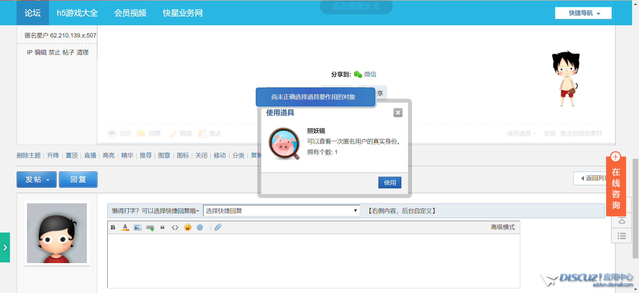
Task: Open the 使用道具 dropdown under post
Action: (521, 134)
